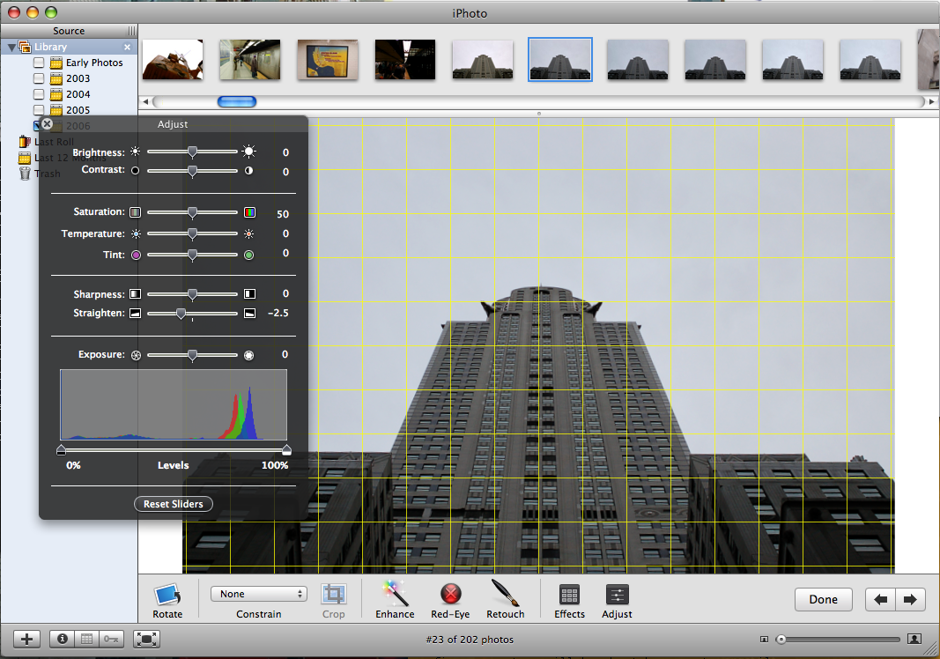Select the first photo thumbnail of a statue
The image size is (940, 659).
click(x=173, y=59)
